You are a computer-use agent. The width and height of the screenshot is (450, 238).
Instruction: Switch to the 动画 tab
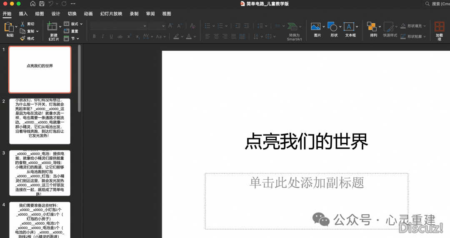tap(88, 14)
